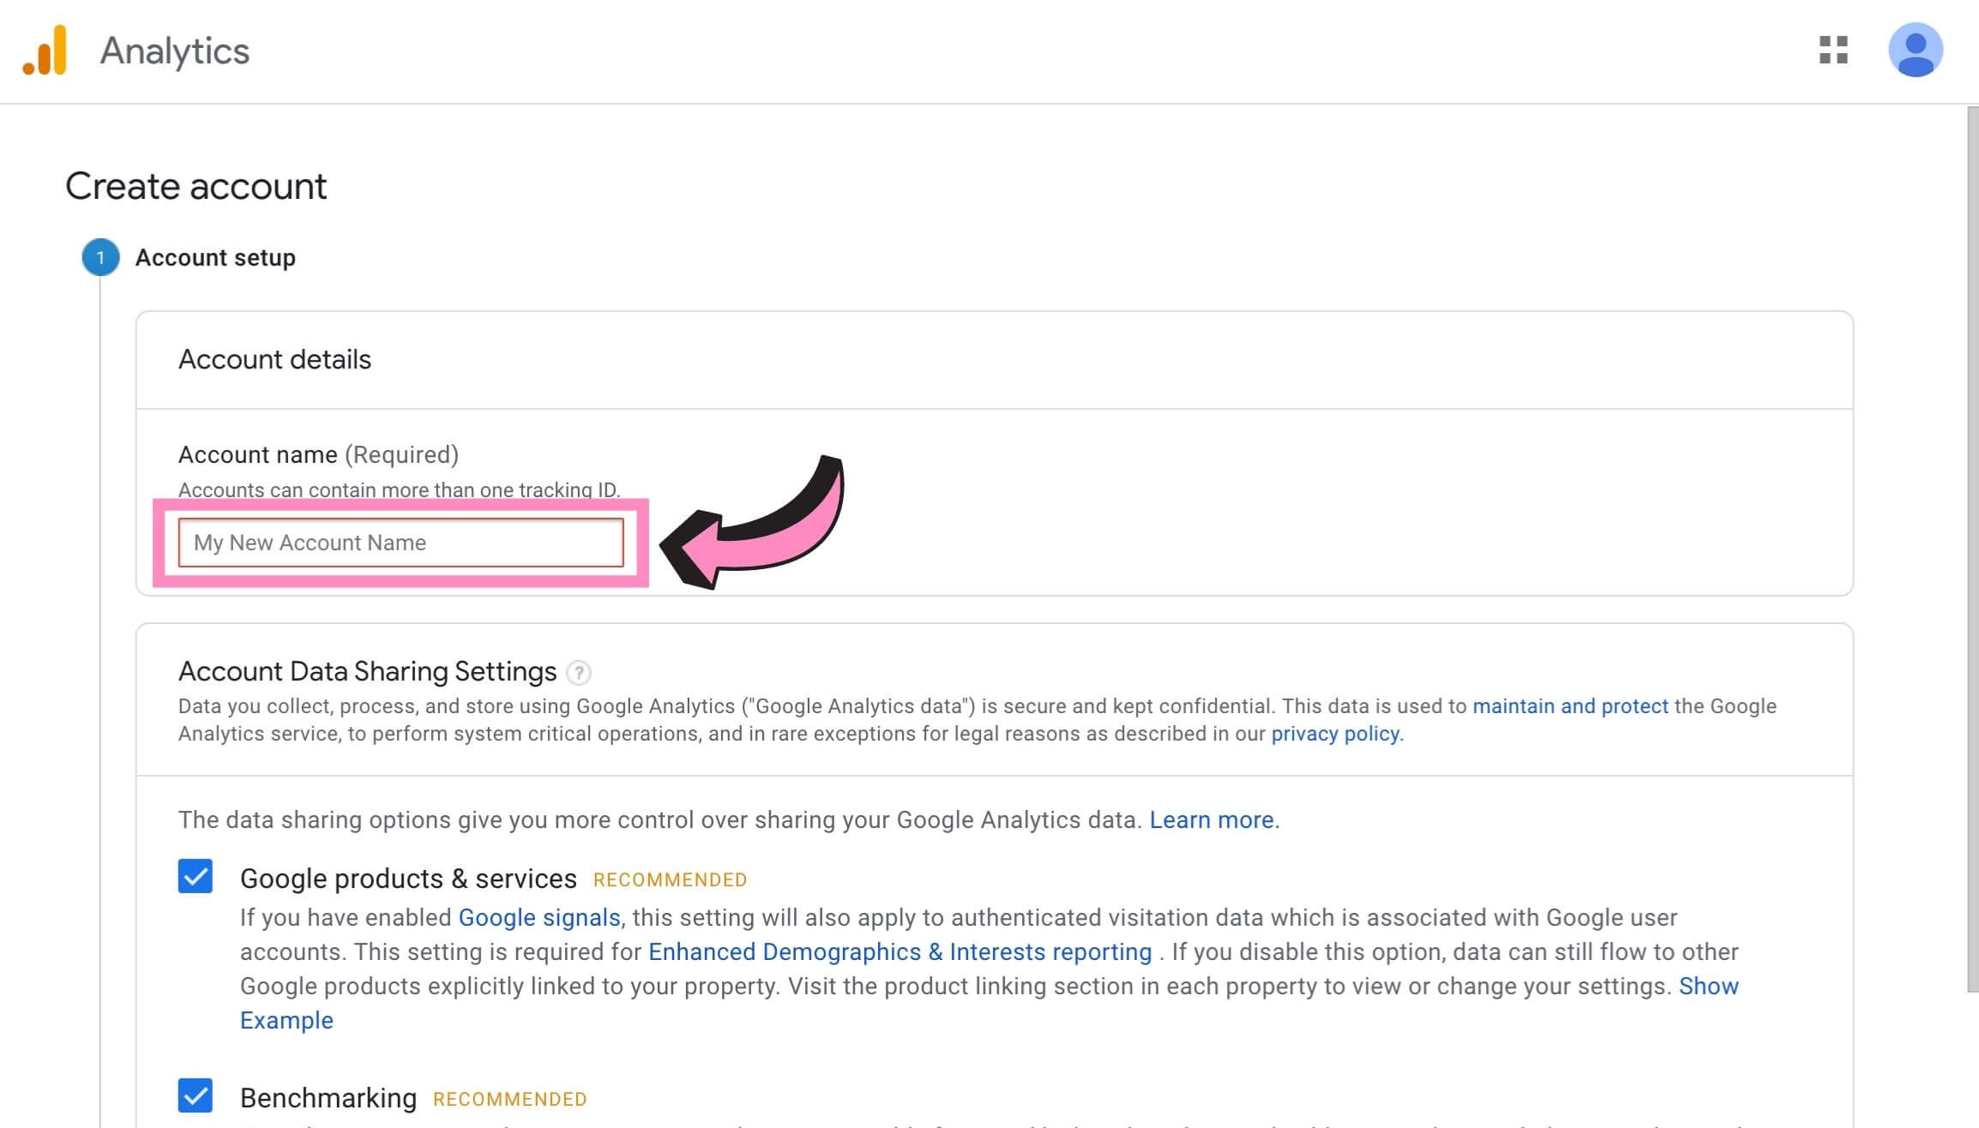Click the Account Data Sharing Settings heading
This screenshot has width=1979, height=1128.
point(367,671)
